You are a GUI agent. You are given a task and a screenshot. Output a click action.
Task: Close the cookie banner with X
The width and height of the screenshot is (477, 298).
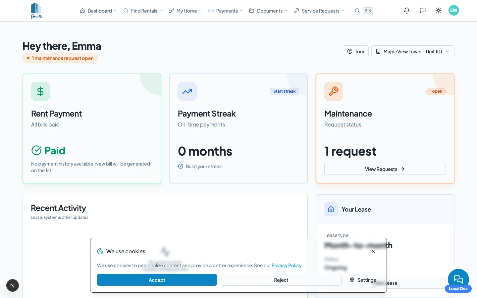click(373, 251)
